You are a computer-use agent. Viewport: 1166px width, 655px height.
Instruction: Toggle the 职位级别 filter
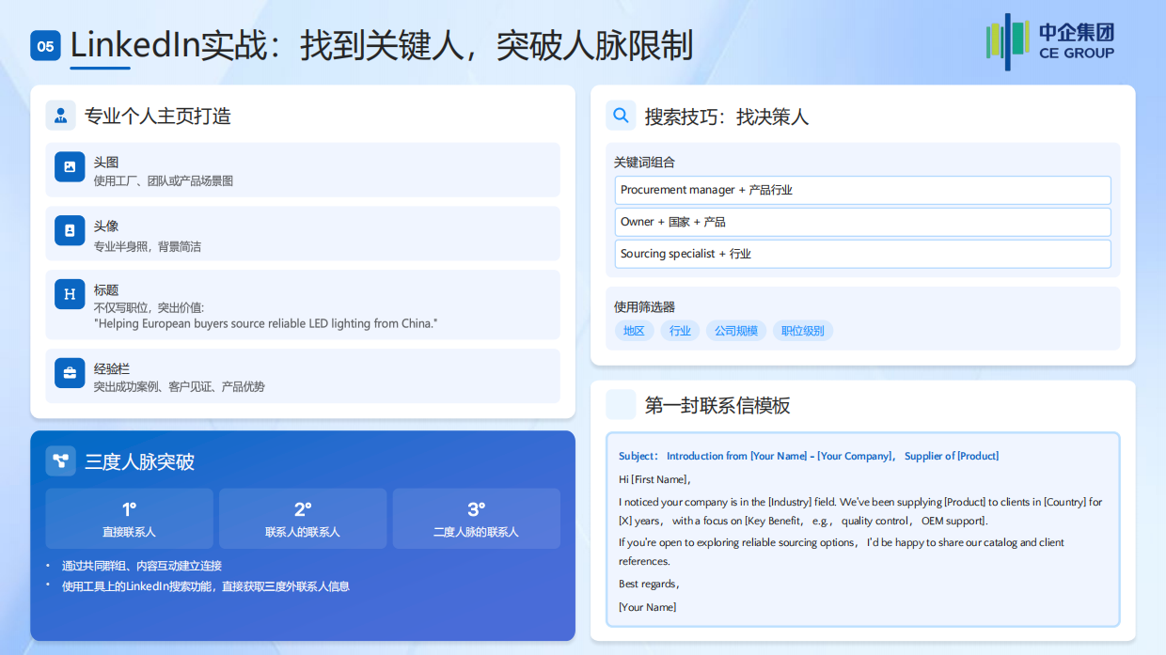pyautogui.click(x=802, y=330)
